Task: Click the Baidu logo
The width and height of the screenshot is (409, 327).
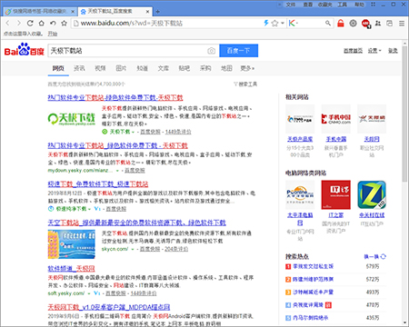Action: 25,50
